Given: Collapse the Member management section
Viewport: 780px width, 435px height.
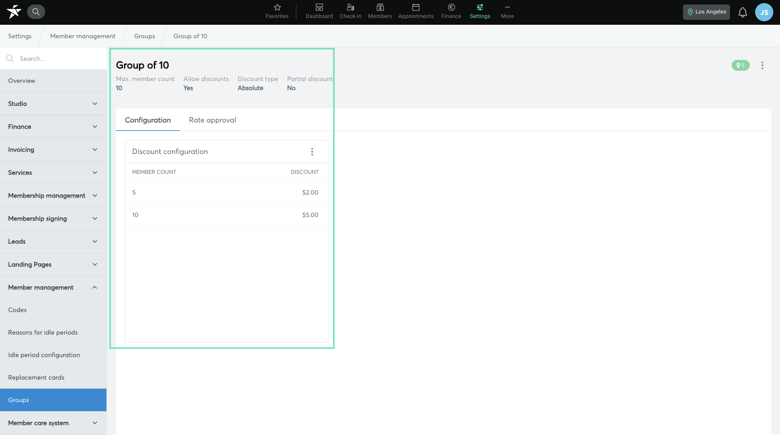Looking at the screenshot, I should (53, 287).
